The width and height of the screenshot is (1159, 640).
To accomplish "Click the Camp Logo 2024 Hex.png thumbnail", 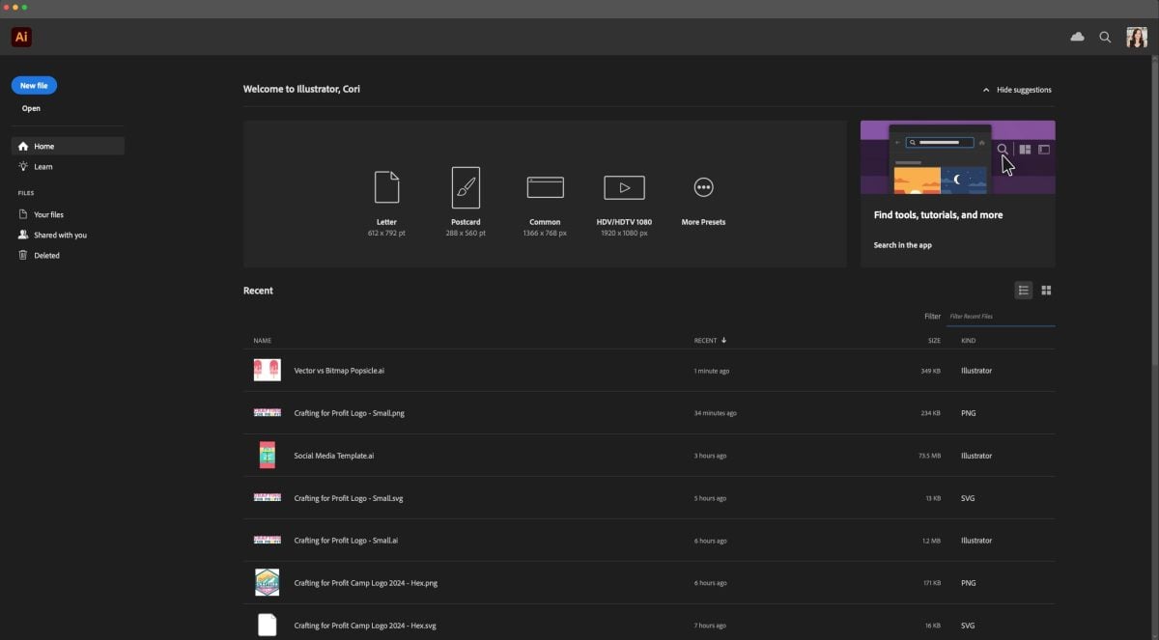I will (x=267, y=583).
